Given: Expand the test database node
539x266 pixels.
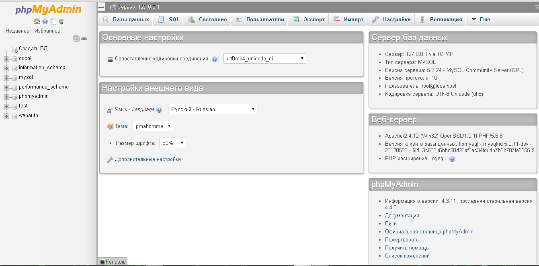Looking at the screenshot, I should click(6, 106).
